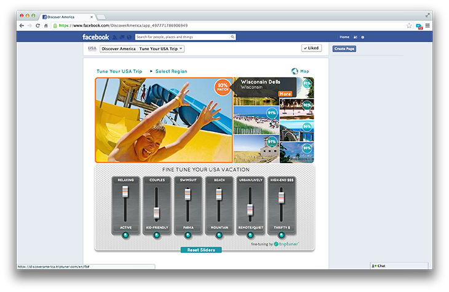Viewport: 449px width, 292px height.
Task: Click the Swimsuit/Parka slider handle
Action: (188, 193)
